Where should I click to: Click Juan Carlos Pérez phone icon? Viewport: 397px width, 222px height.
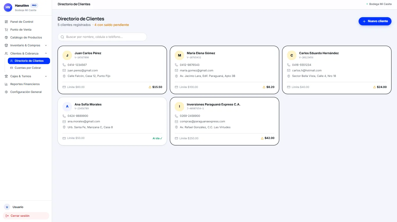point(64,65)
